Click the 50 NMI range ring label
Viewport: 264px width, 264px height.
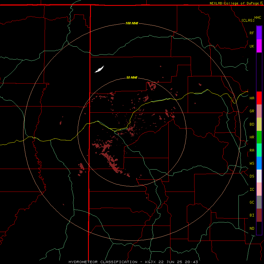pyautogui.click(x=132, y=77)
